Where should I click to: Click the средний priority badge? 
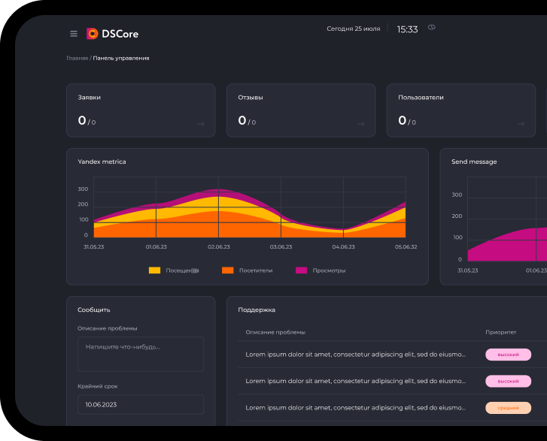point(508,408)
